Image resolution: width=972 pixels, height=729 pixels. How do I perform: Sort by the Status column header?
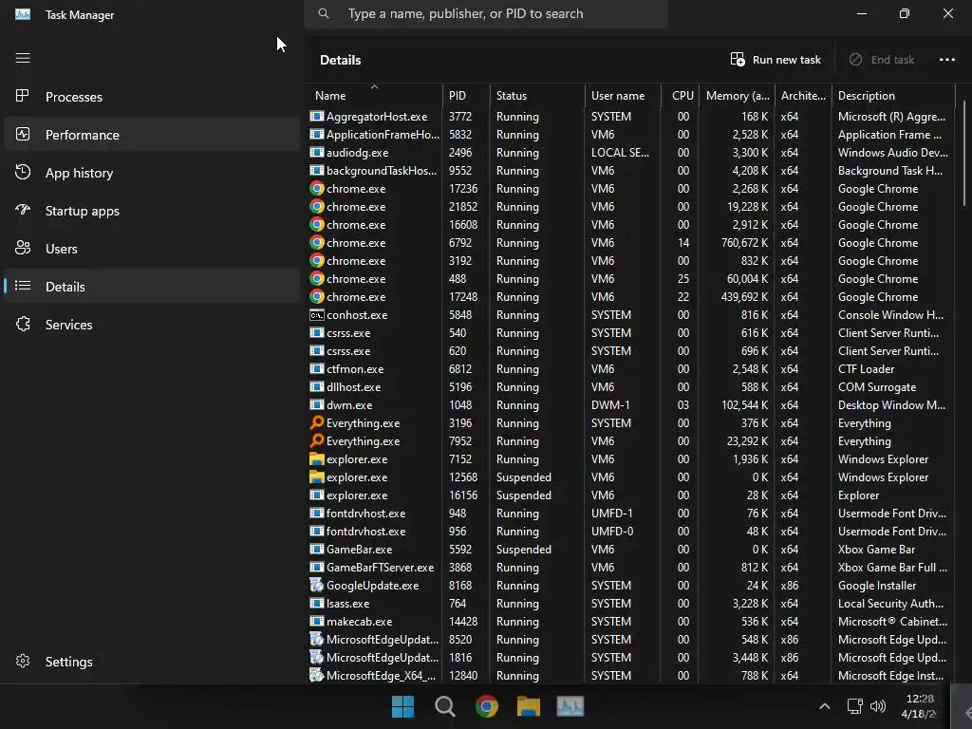pyautogui.click(x=537, y=95)
